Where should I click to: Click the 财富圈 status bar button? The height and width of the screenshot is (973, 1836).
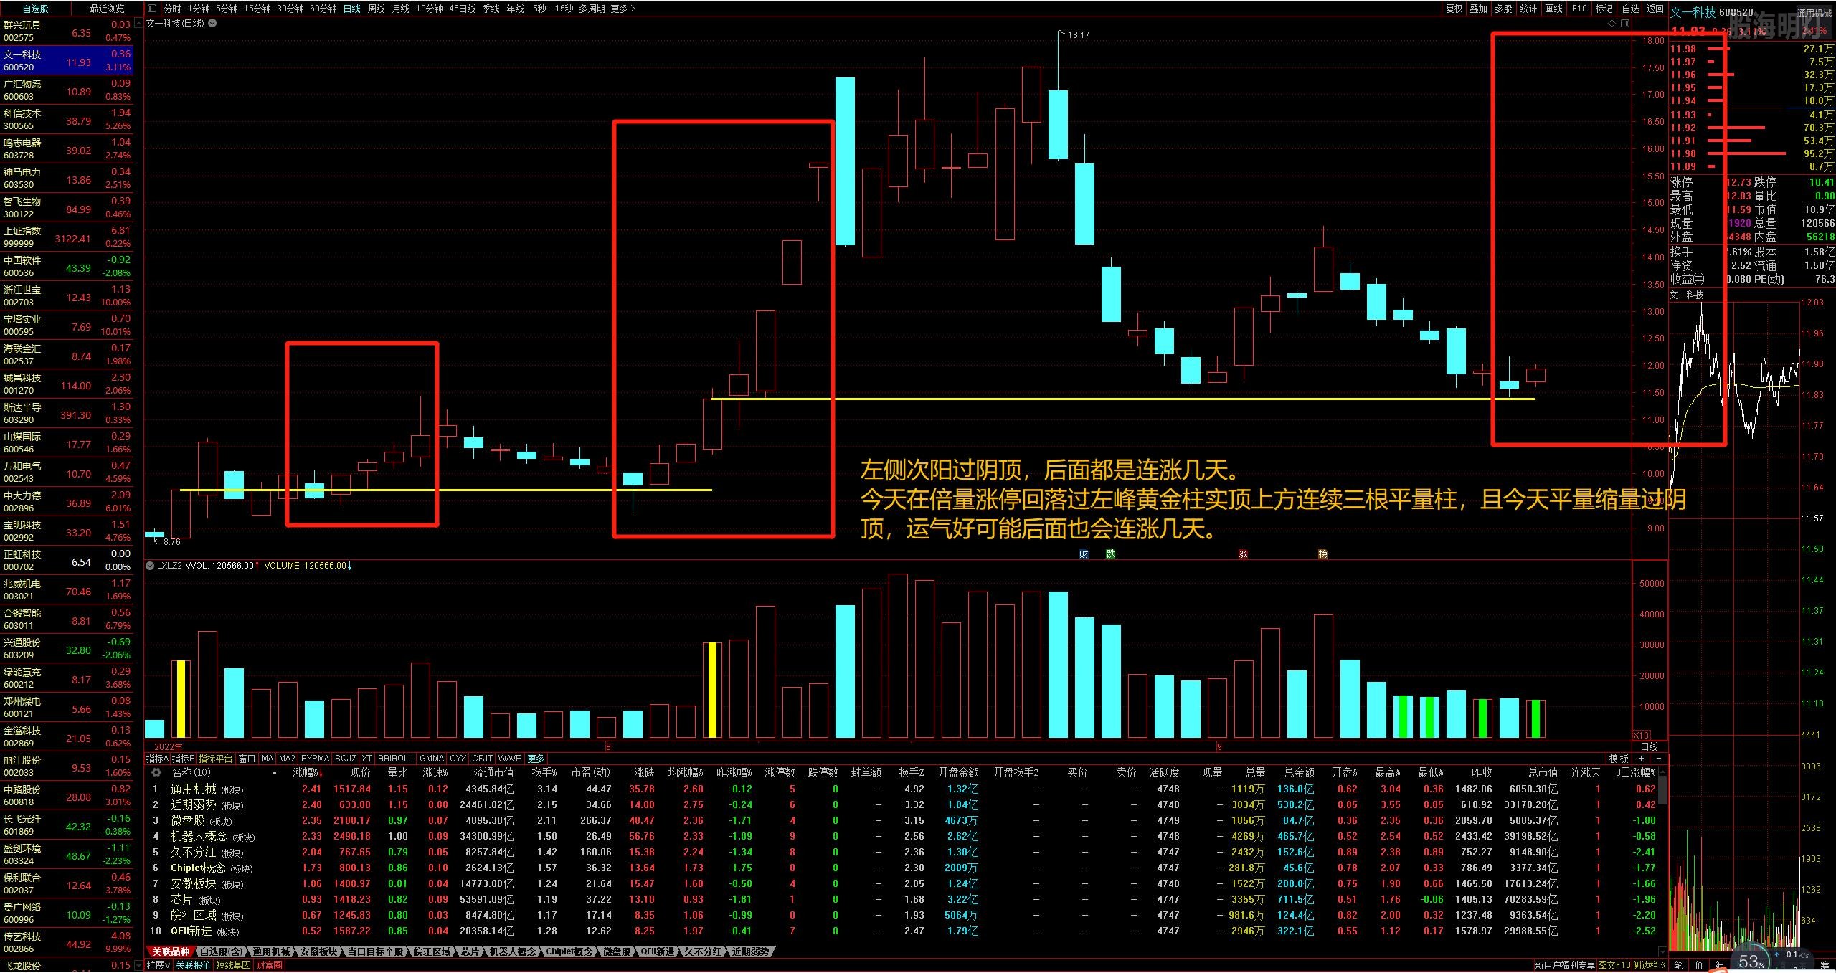269,965
